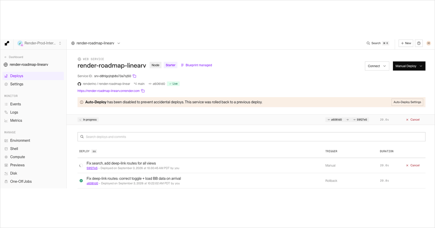Open the user avatar H menu
Image resolution: width=435 pixels, height=228 pixels.
pyautogui.click(x=428, y=43)
